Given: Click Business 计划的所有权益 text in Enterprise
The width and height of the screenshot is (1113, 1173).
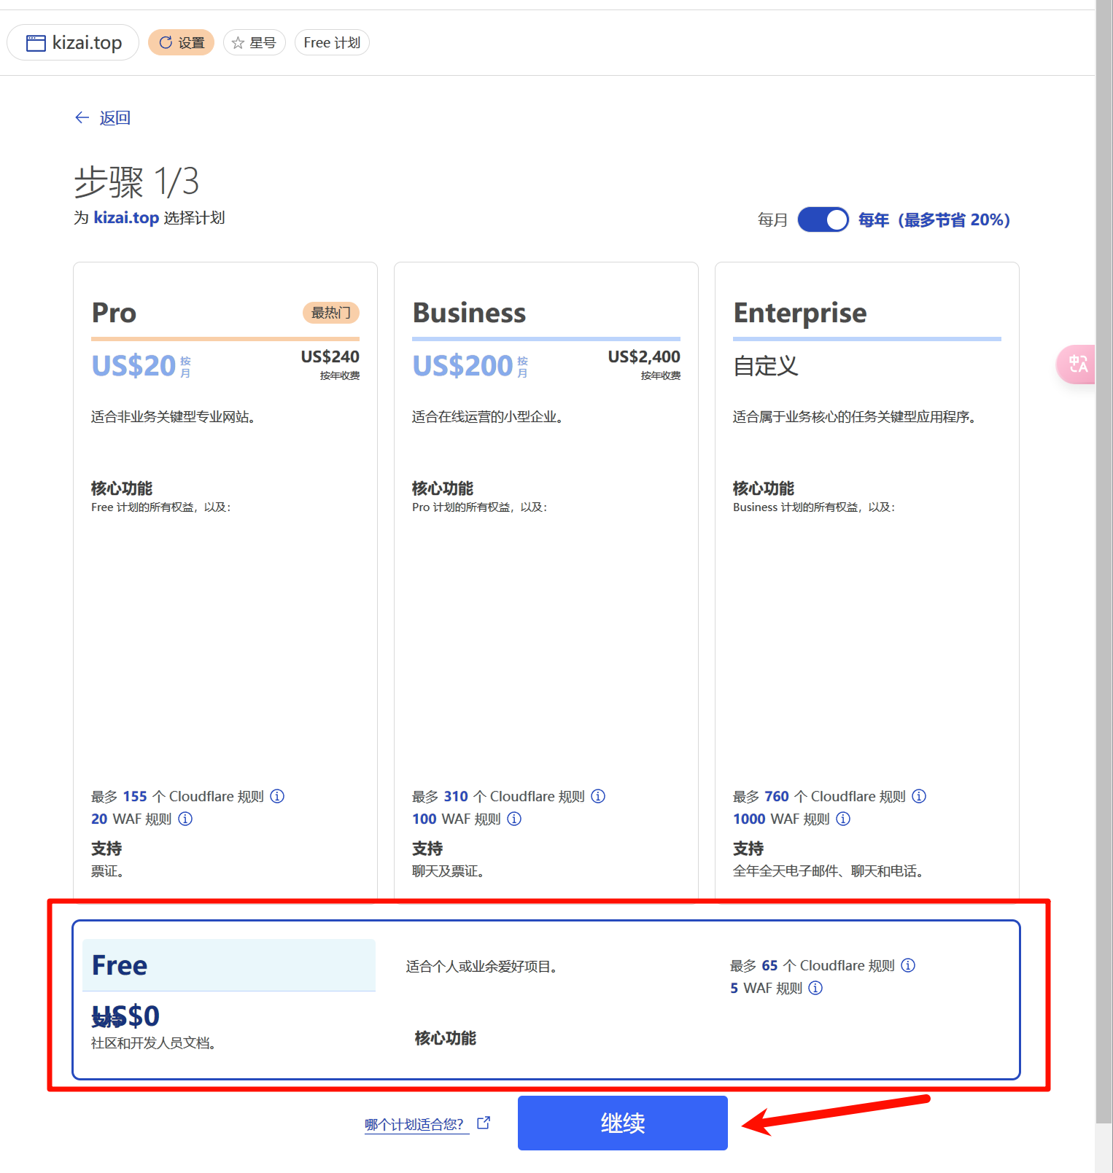Looking at the screenshot, I should (814, 507).
